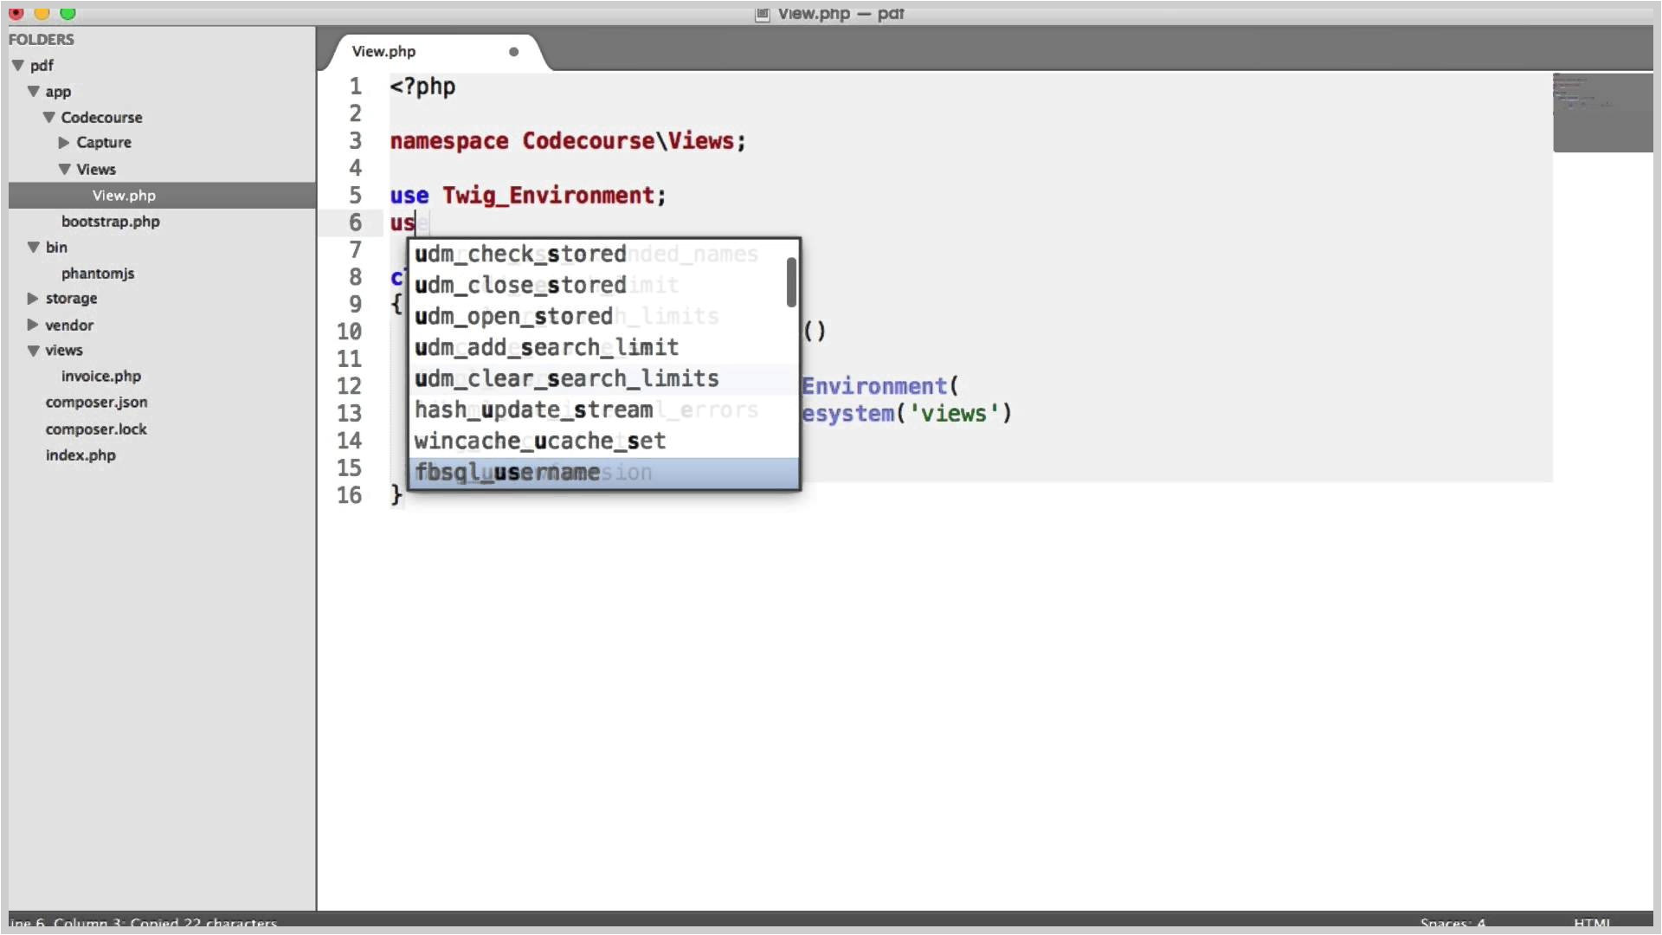Choose fbsql_username autocomplete suggestion
Viewport: 1662px width, 935px height.
coord(603,473)
